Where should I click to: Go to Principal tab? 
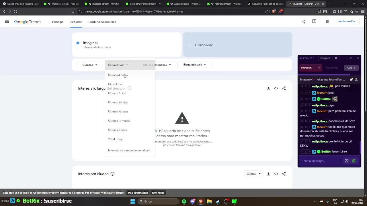click(58, 22)
